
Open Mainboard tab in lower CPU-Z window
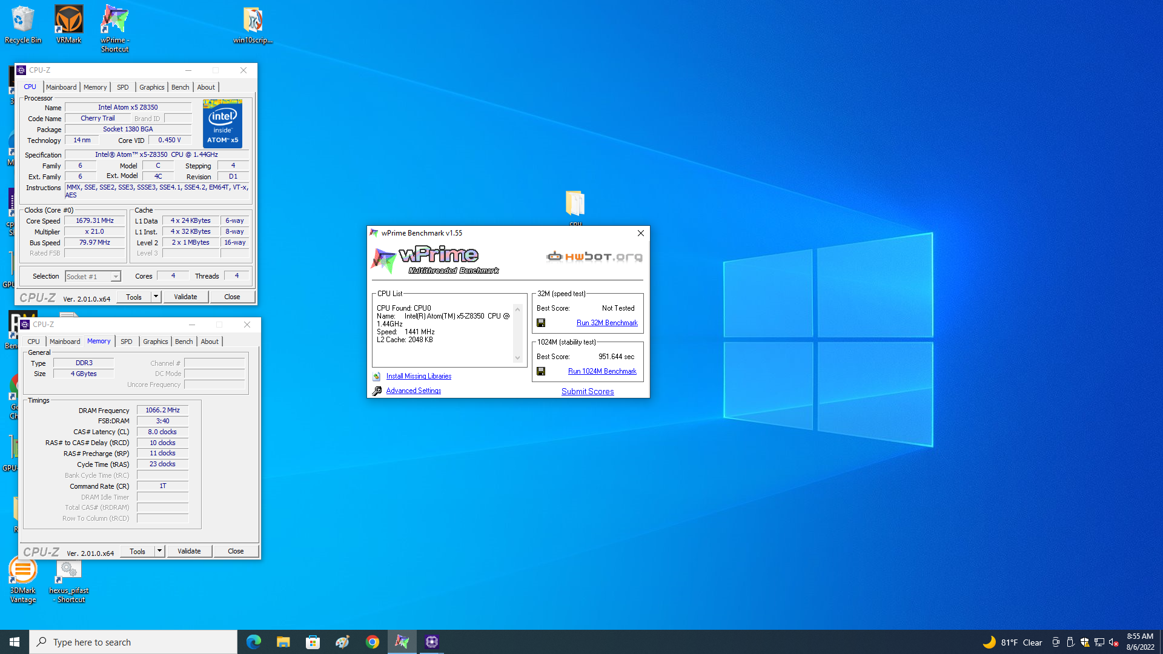[65, 342]
